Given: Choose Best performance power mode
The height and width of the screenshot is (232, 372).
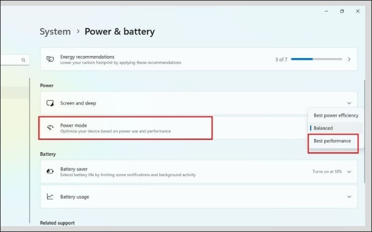Looking at the screenshot, I should click(x=332, y=141).
